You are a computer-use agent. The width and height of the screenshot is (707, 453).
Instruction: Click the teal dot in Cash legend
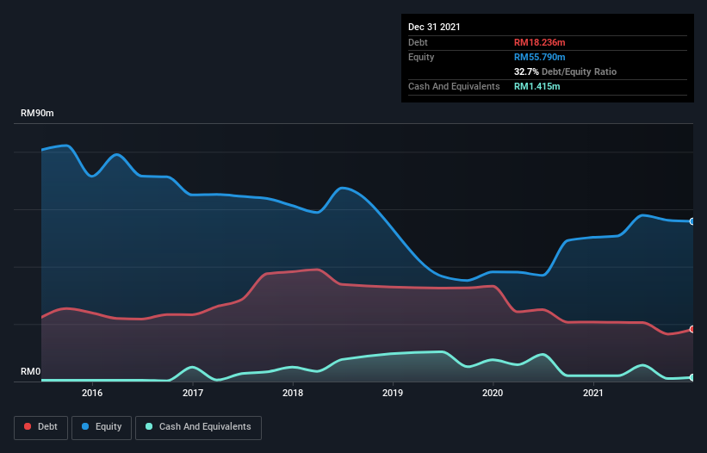149,426
